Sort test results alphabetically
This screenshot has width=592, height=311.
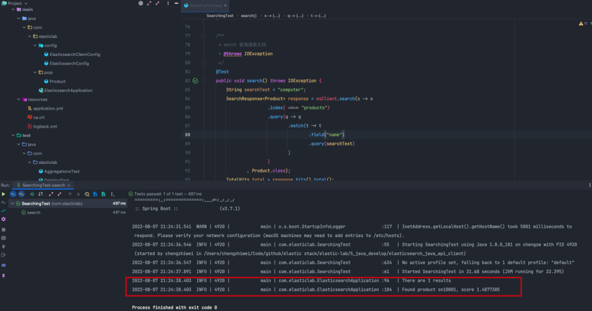(x=32, y=194)
